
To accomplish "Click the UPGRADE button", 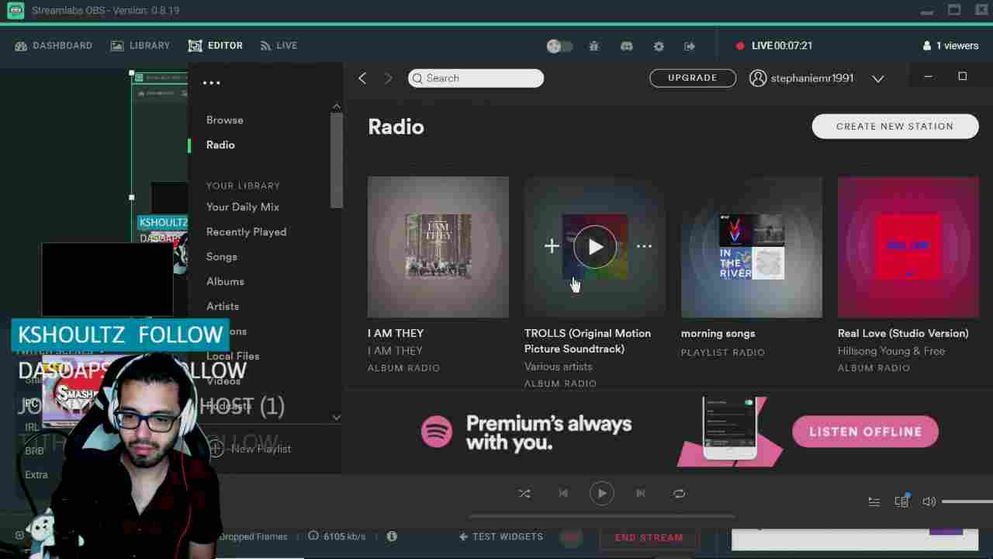I will tap(693, 78).
